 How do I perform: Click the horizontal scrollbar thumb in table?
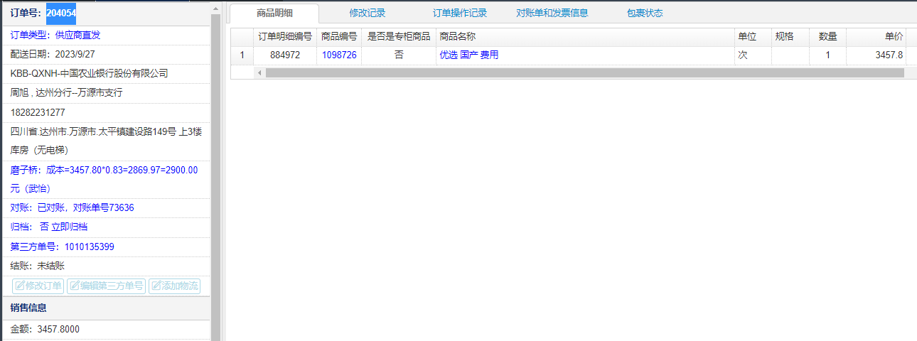[x=584, y=72]
